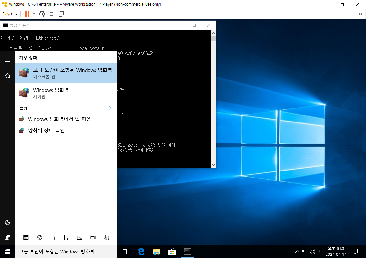Filter search results by photos
The height and width of the screenshot is (258, 366).
point(80,238)
